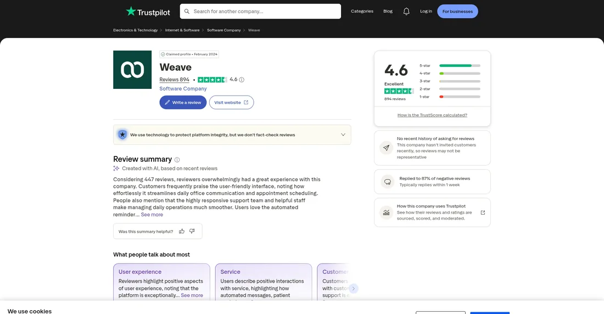The width and height of the screenshot is (604, 314).
Task: Filter by the 5-star rating bar
Action: pyautogui.click(x=450, y=65)
